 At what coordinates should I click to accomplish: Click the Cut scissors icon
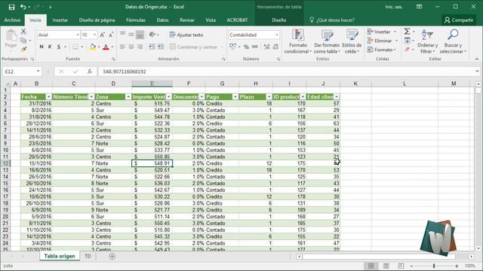(23, 32)
